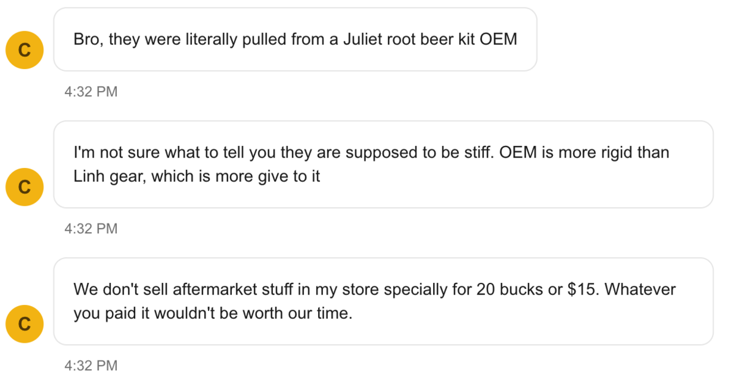
Task: Select the message starting 'I'm not sure'
Action: 383,164
